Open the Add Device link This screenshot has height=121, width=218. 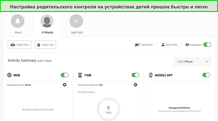(147, 45)
